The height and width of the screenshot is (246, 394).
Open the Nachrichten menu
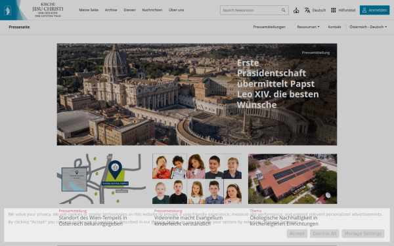(152, 10)
